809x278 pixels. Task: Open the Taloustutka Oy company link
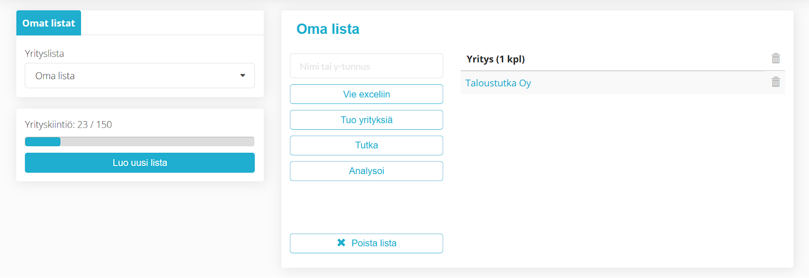(498, 83)
